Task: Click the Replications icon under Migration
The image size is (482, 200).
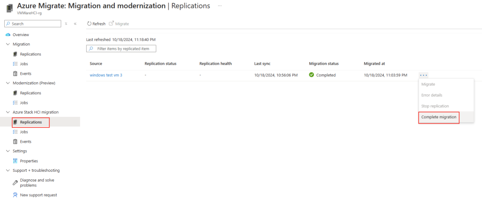Action: pos(15,54)
